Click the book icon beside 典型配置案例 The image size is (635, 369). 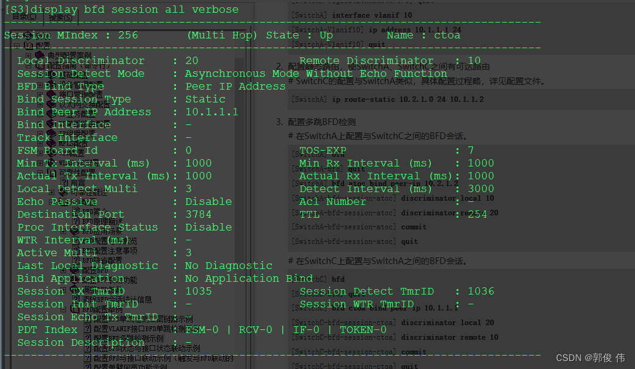(40, 55)
